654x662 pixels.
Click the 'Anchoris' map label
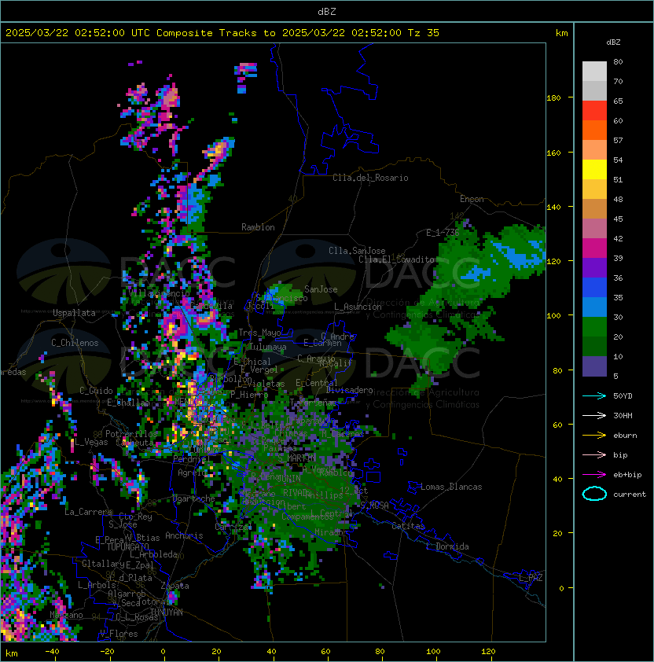pos(184,535)
